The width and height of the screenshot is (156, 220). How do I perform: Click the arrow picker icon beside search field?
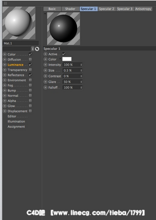(x=37, y=49)
